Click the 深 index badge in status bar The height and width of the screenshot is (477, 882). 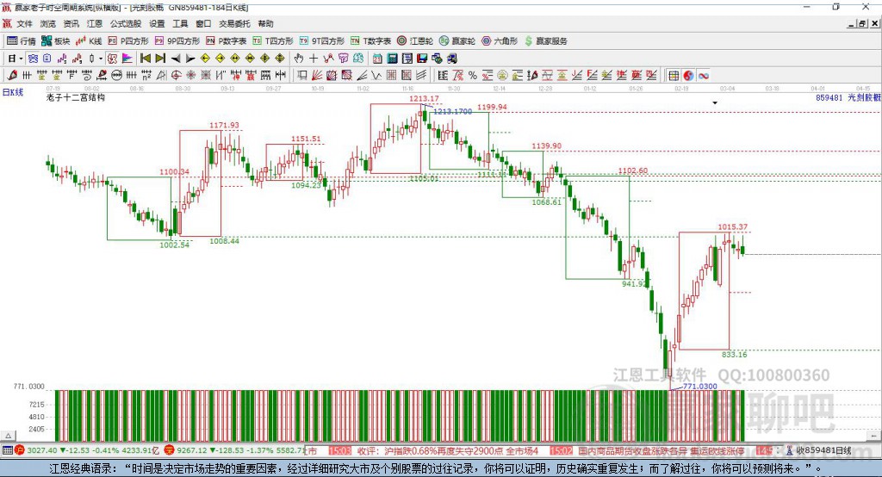coord(170,450)
